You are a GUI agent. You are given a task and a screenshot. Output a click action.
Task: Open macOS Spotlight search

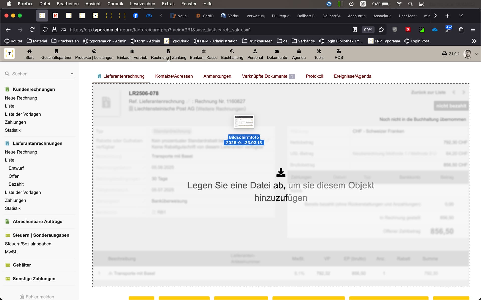pyautogui.click(x=410, y=4)
